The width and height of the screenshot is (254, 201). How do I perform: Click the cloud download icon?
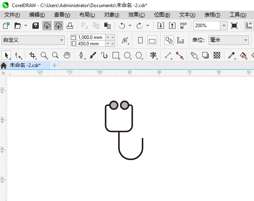(x=47, y=26)
